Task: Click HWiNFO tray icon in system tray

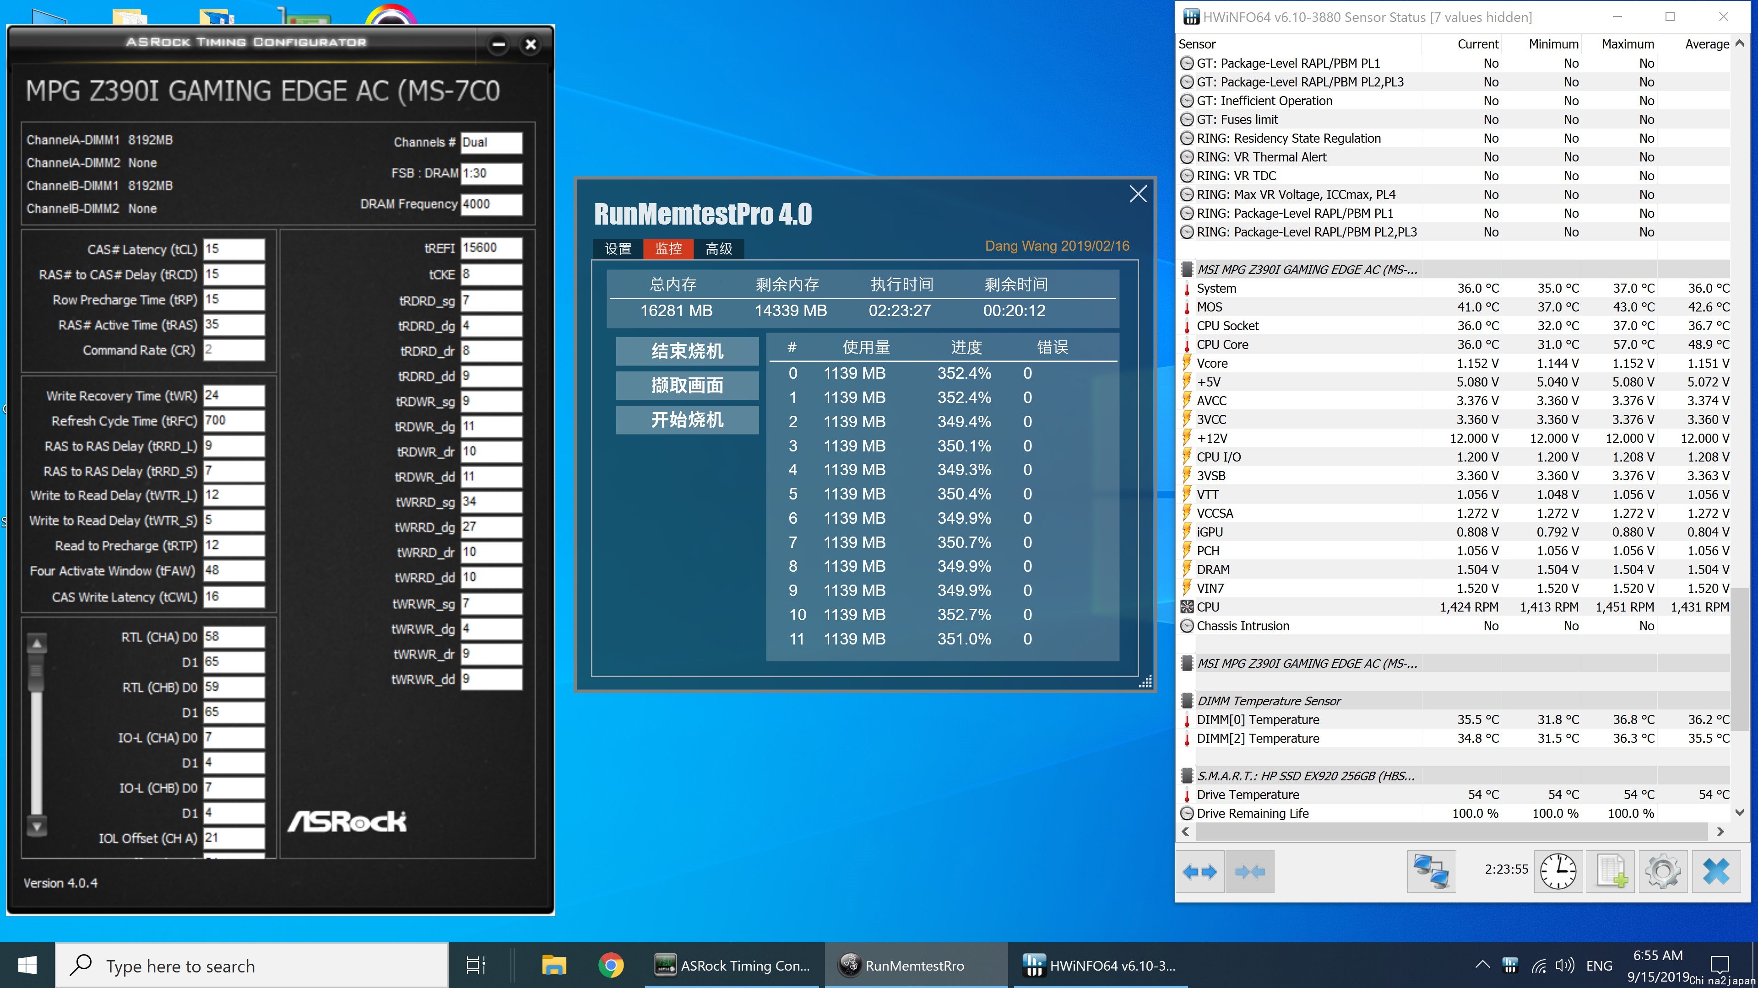Action: click(1510, 965)
